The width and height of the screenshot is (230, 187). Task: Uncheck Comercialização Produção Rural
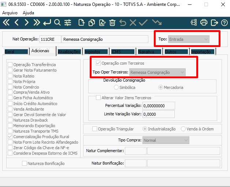(x=10, y=137)
